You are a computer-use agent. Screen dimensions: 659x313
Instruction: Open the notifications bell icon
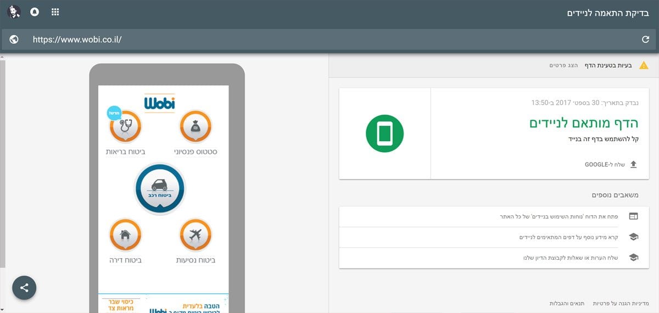coord(35,12)
